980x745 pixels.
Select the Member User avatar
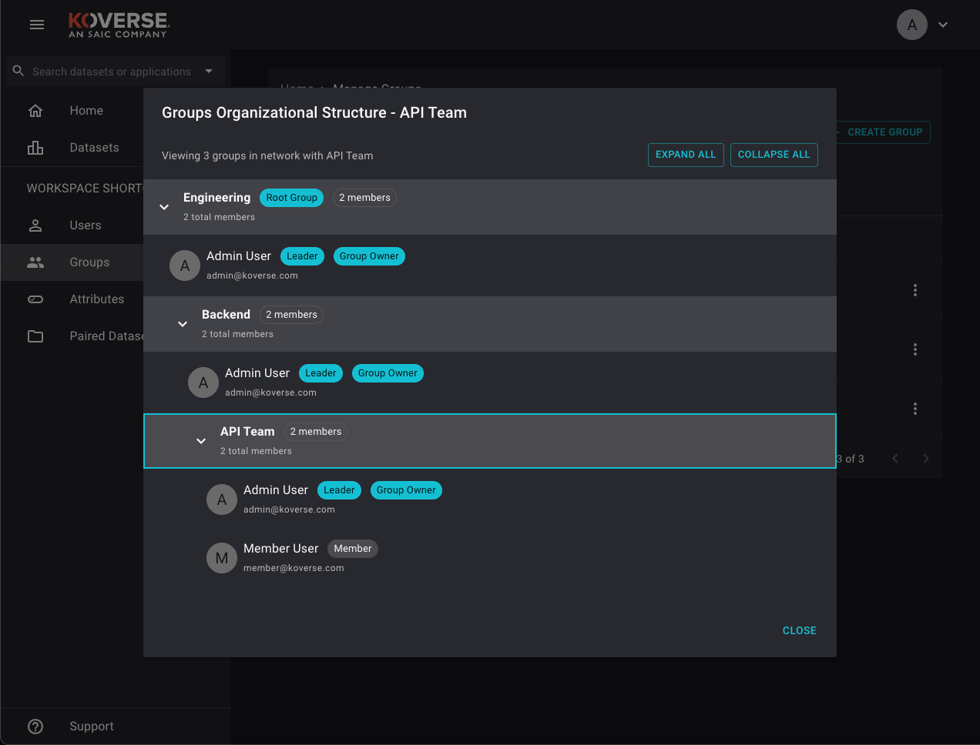pos(222,558)
